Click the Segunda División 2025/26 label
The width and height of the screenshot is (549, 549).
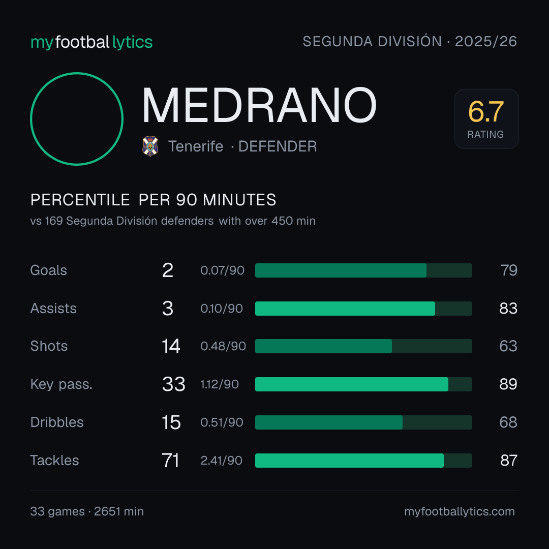[410, 41]
